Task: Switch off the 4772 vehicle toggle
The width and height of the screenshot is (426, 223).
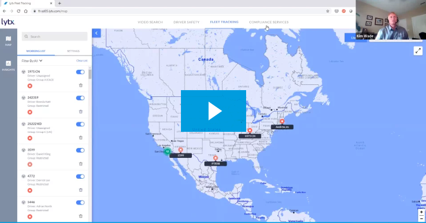Action: pos(80,176)
